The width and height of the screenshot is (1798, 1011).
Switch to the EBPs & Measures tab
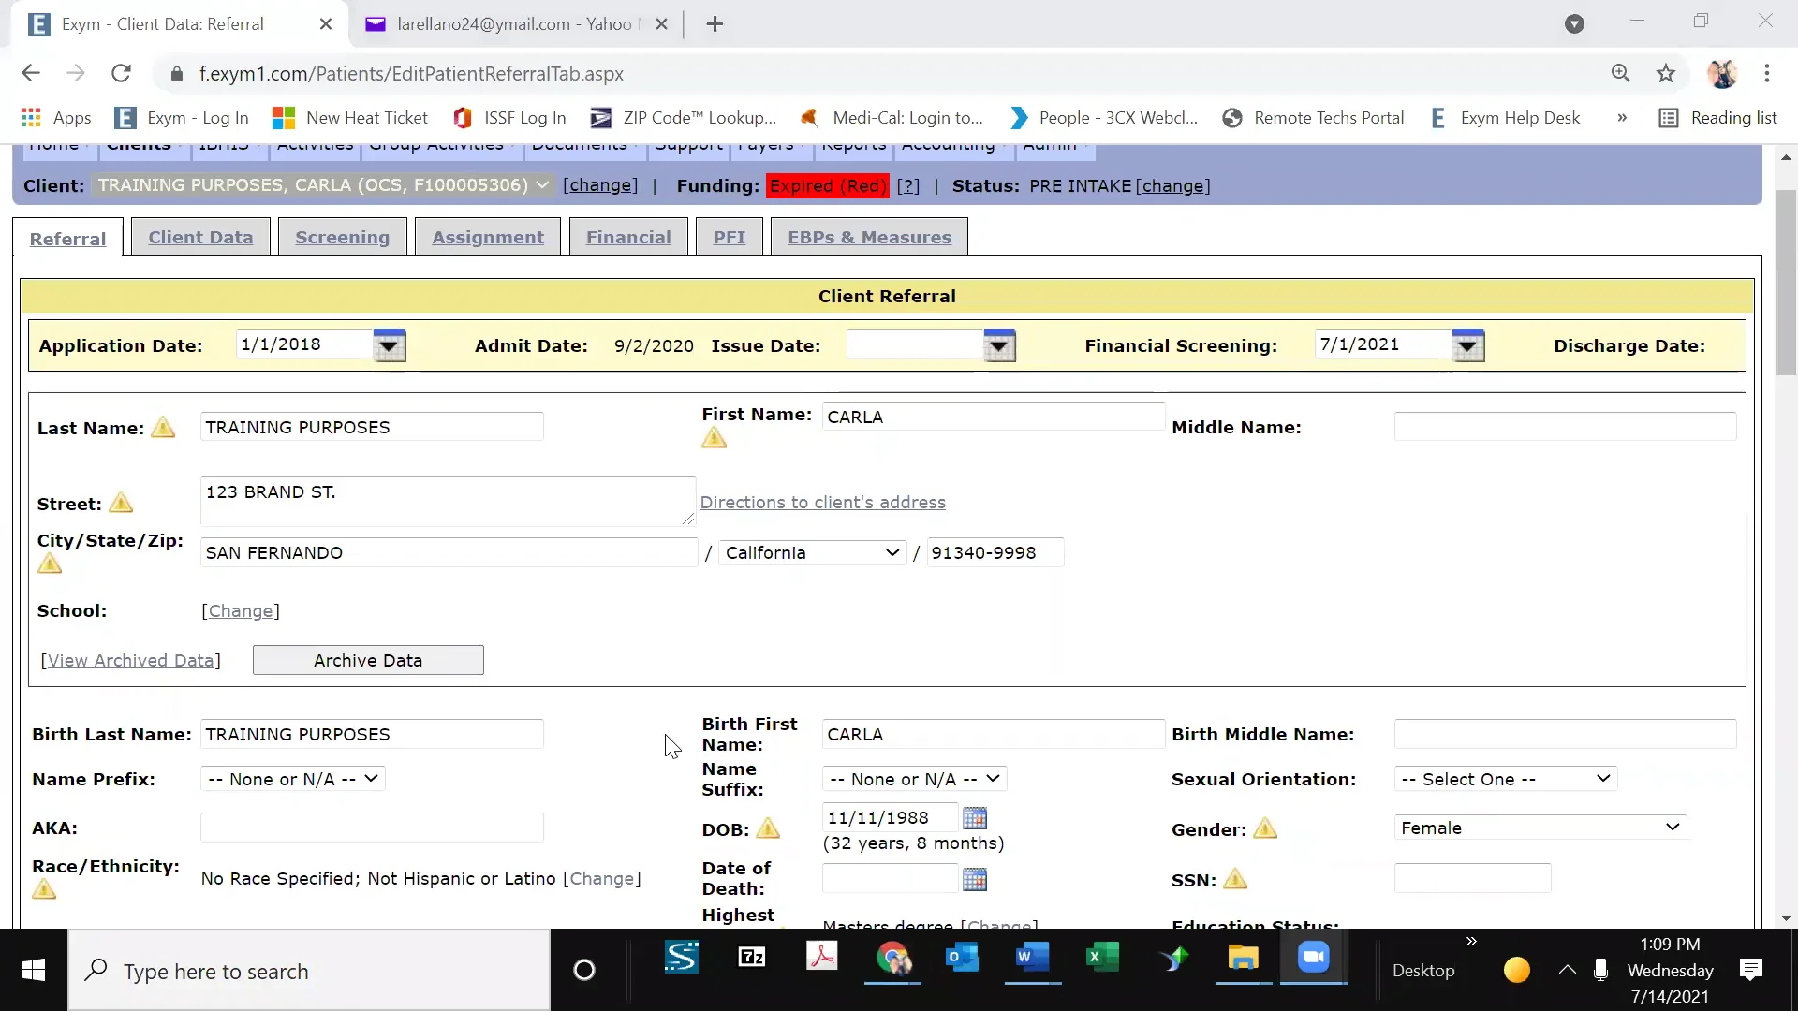868,237
